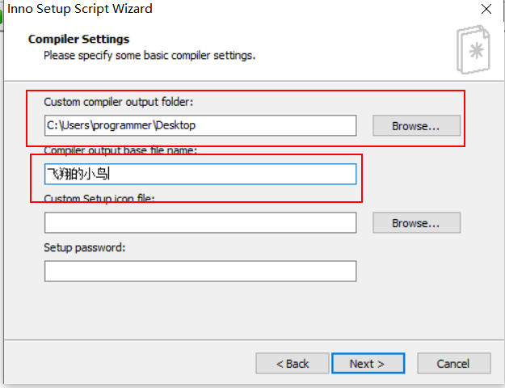Click the wizard script page icon
The image size is (505, 388).
(473, 49)
